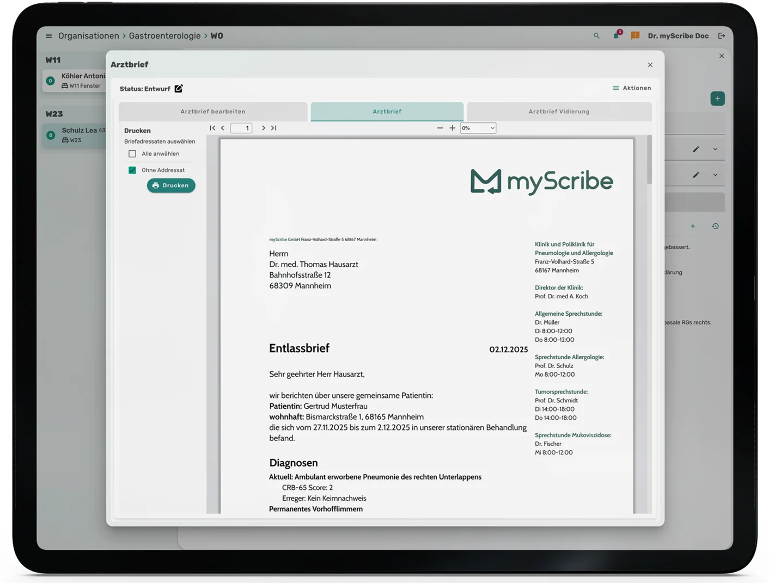Check the Alle anwählen checkbox
Screen dimensions: 769x583
[x=132, y=154]
